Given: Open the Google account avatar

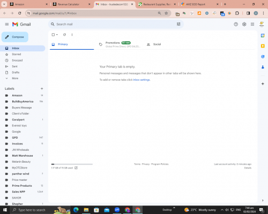Looking at the screenshot, I should pyautogui.click(x=262, y=24).
